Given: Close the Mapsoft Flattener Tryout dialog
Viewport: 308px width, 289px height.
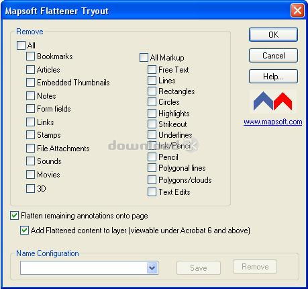Looking at the screenshot, I should (297, 10).
